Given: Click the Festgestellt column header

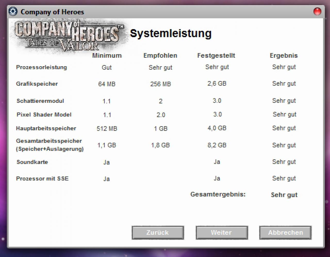Looking at the screenshot, I should [216, 55].
